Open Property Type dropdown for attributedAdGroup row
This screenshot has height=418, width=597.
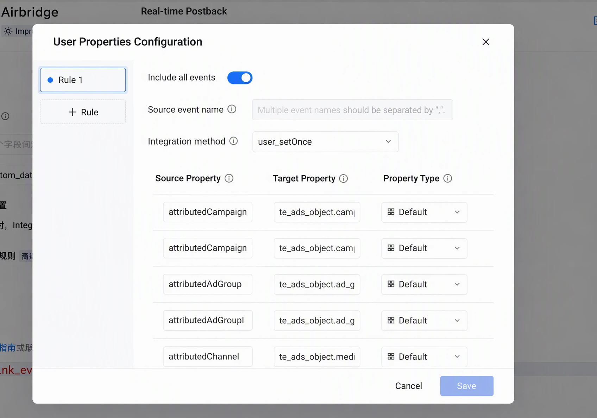[x=424, y=284]
